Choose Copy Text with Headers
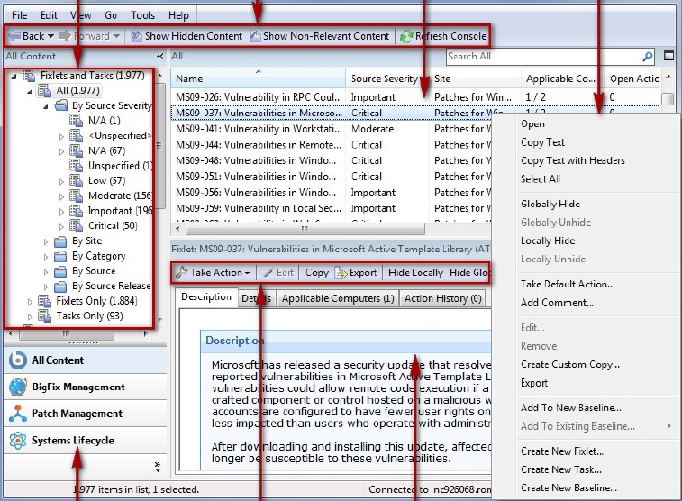This screenshot has width=682, height=501. (x=572, y=160)
